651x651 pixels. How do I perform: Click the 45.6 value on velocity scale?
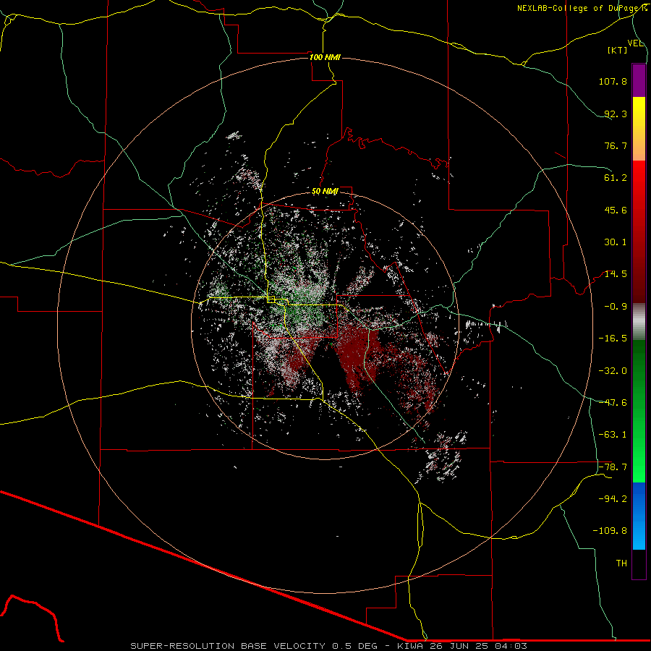coord(616,210)
